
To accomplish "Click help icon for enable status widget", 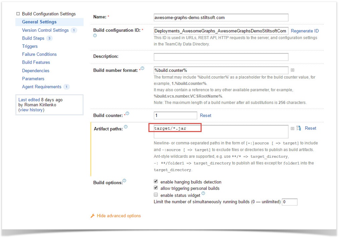I will [203, 193].
